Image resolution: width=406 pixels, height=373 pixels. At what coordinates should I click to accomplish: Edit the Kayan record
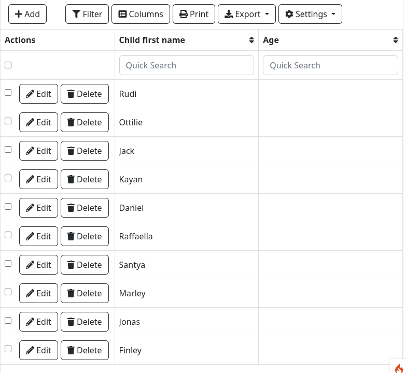click(38, 179)
